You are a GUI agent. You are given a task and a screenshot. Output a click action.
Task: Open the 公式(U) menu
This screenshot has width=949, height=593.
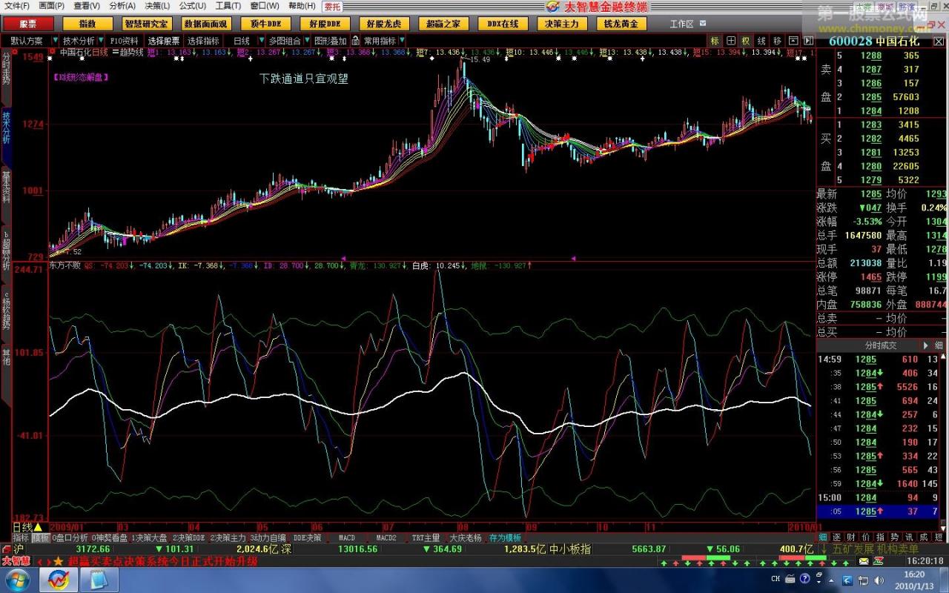(x=193, y=6)
